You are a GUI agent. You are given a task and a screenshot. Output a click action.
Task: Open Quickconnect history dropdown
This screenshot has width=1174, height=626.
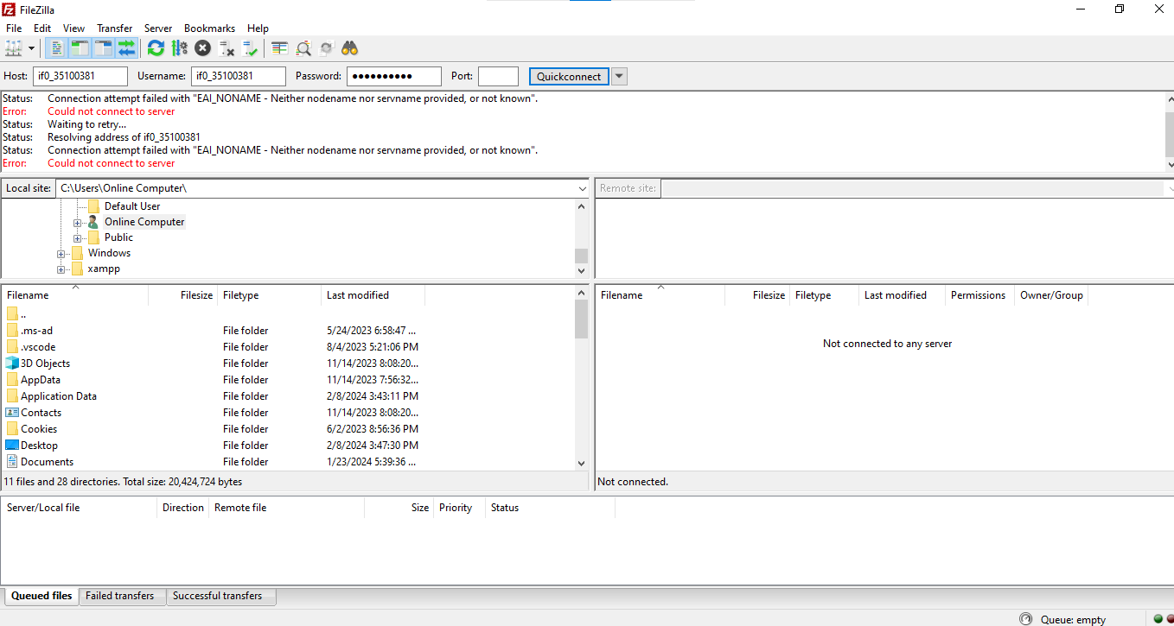click(x=619, y=76)
